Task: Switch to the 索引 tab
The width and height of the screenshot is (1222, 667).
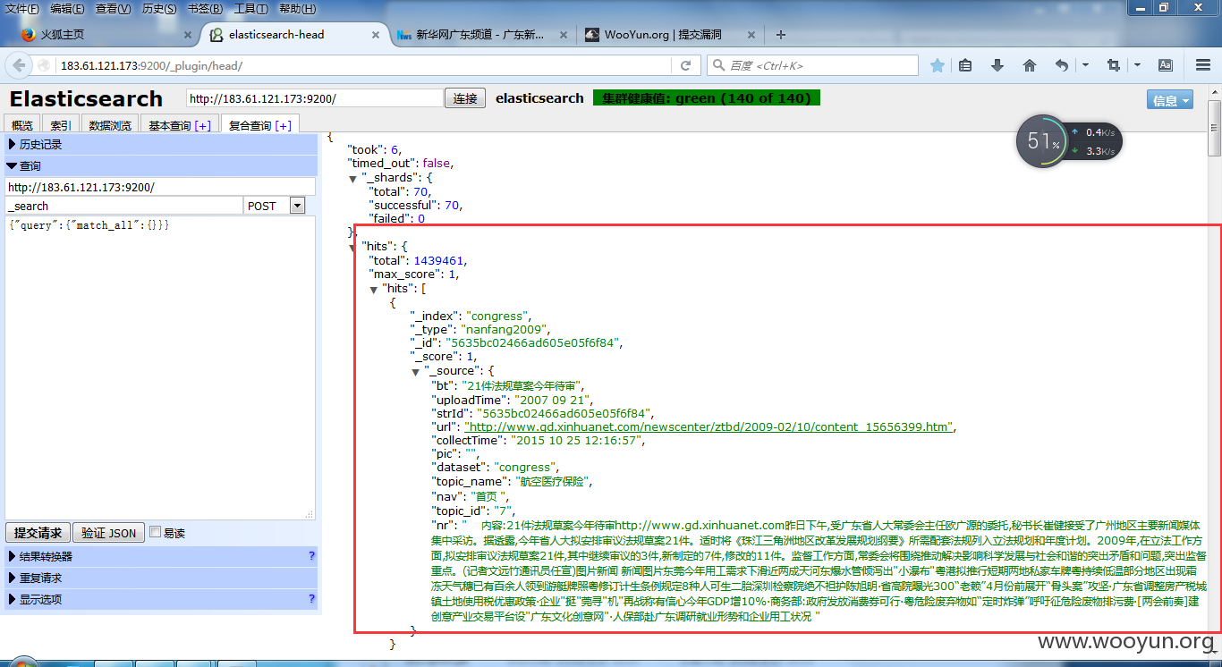Action: click(x=61, y=125)
